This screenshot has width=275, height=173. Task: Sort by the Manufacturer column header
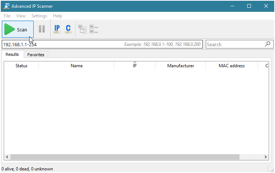(181, 66)
